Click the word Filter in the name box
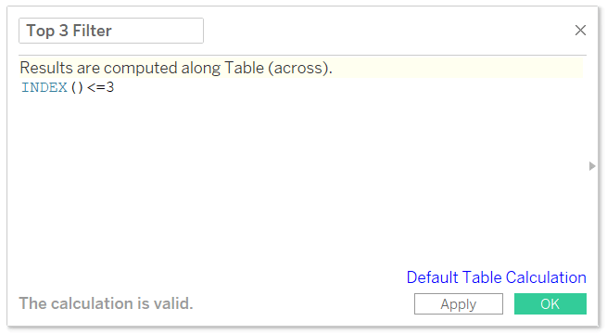Viewport: 607px width, 334px height. pyautogui.click(x=92, y=31)
